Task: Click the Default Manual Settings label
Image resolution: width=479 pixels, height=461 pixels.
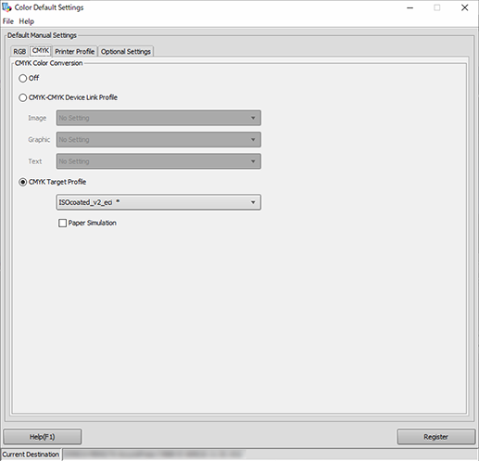Action: tap(42, 35)
